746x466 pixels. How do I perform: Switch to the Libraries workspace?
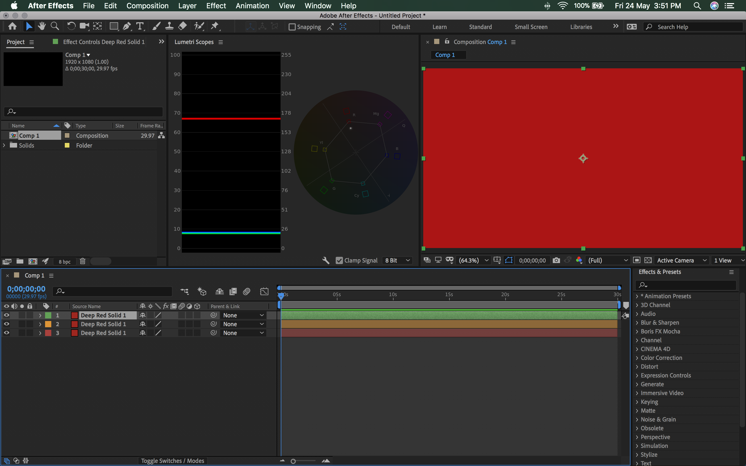(x=581, y=27)
